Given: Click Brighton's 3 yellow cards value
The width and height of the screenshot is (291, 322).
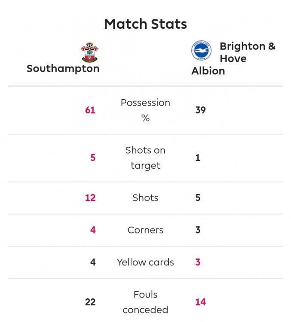Looking at the screenshot, I should 198,262.
